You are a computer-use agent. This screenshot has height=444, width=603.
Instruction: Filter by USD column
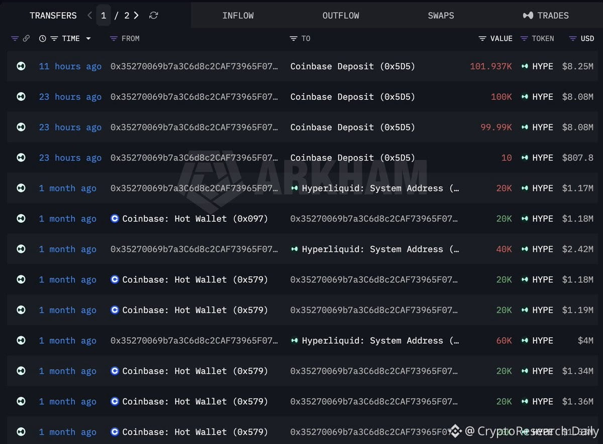(x=572, y=39)
